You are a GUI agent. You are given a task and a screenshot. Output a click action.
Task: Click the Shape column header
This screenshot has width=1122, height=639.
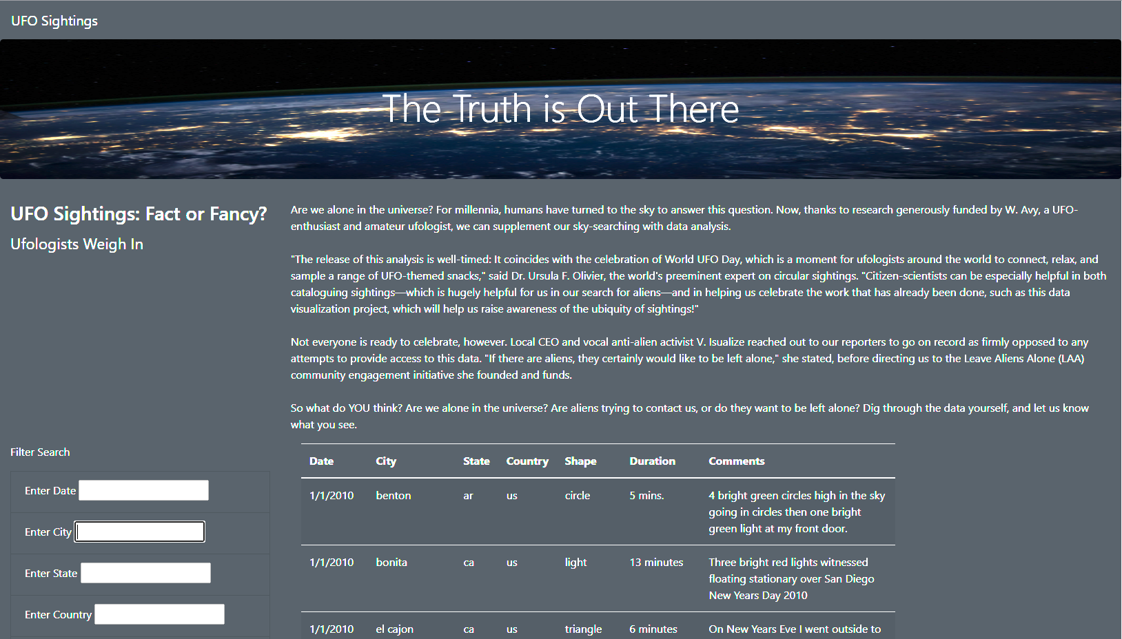point(580,461)
